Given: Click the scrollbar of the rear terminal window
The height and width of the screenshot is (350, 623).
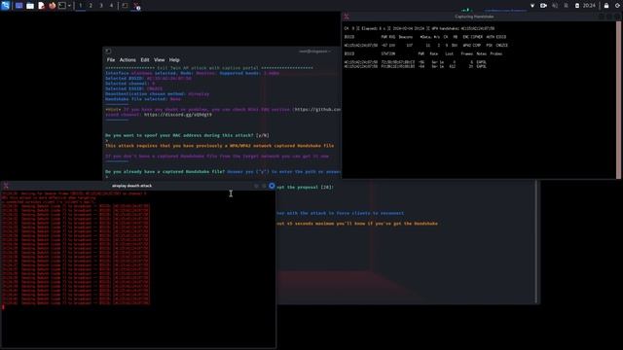Looking at the screenshot, I should [x=536, y=242].
